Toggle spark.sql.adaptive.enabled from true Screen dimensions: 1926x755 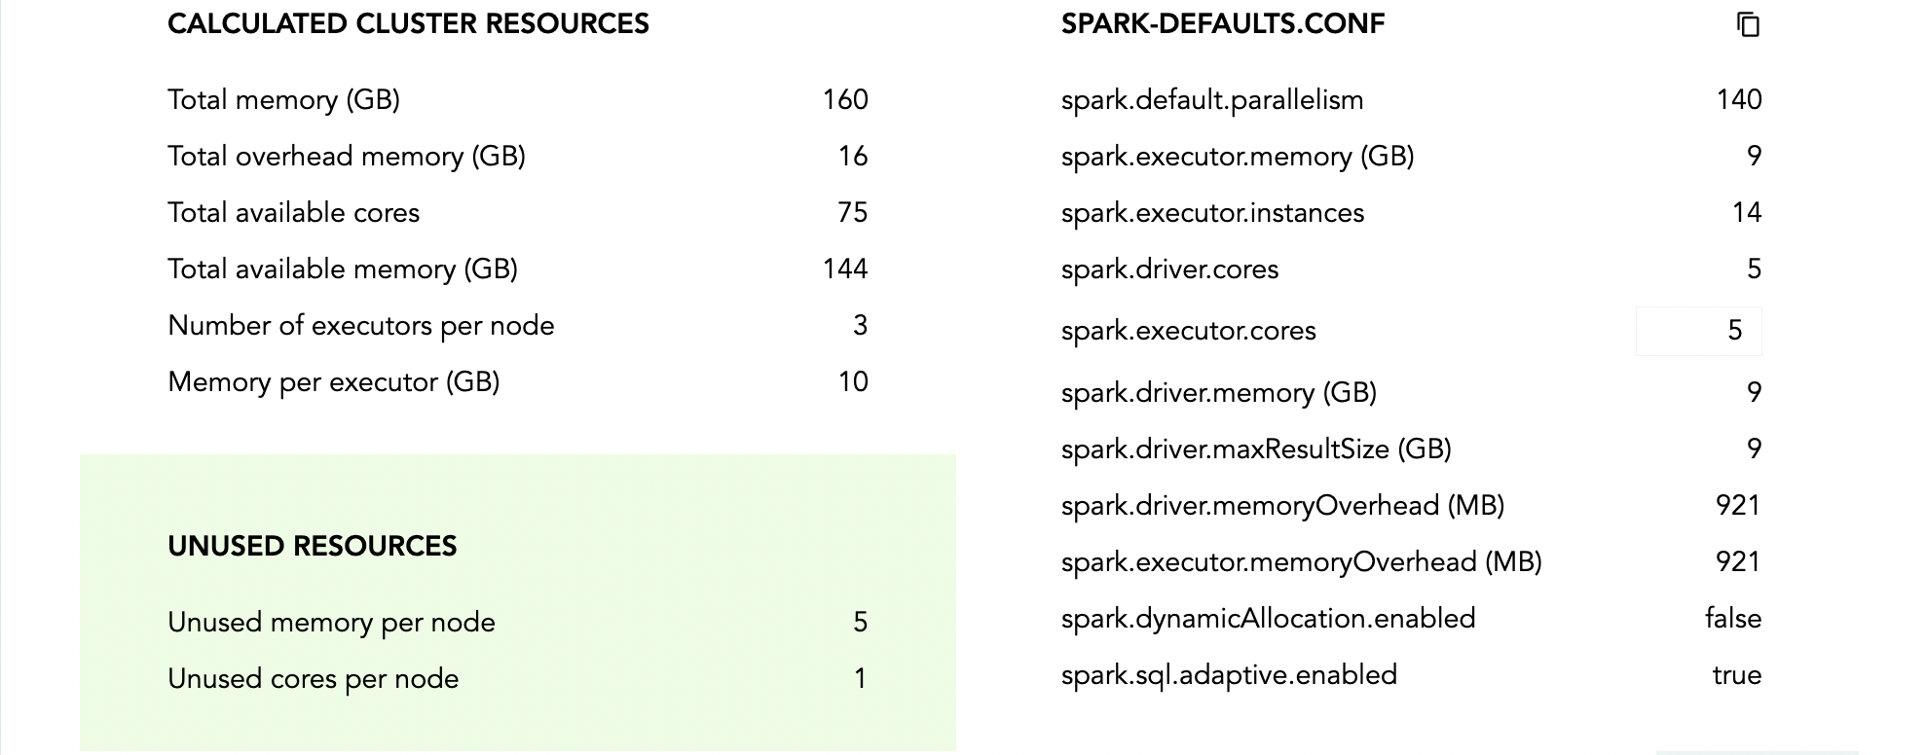point(1737,674)
